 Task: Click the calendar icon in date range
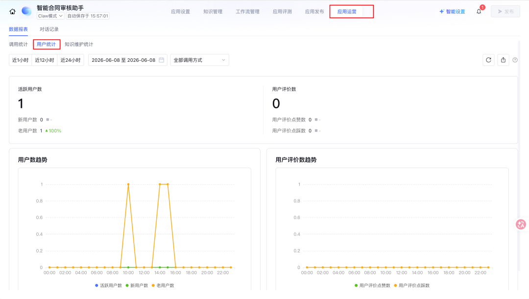click(162, 60)
